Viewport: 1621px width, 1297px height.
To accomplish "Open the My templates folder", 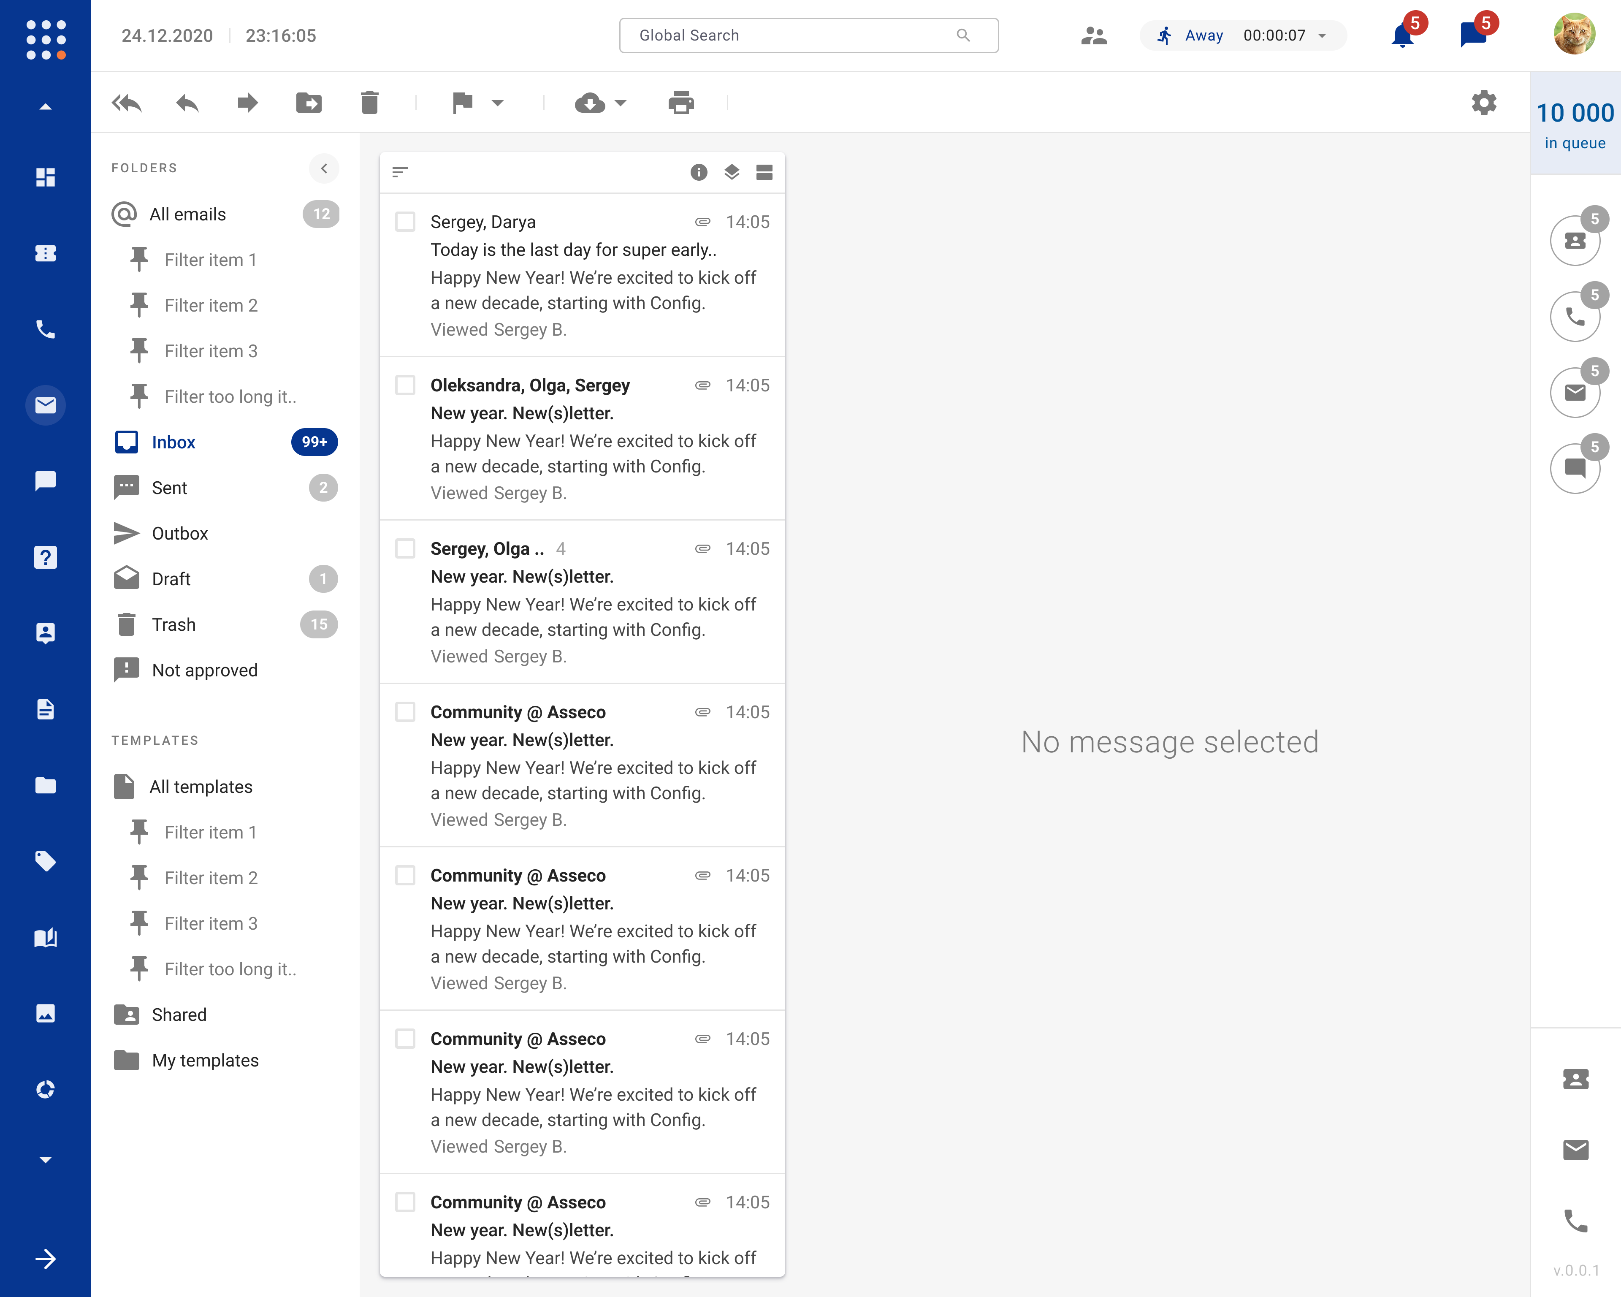I will click(x=205, y=1060).
